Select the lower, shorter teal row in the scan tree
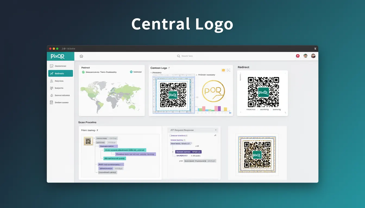The width and height of the screenshot is (365, 208). [114, 158]
